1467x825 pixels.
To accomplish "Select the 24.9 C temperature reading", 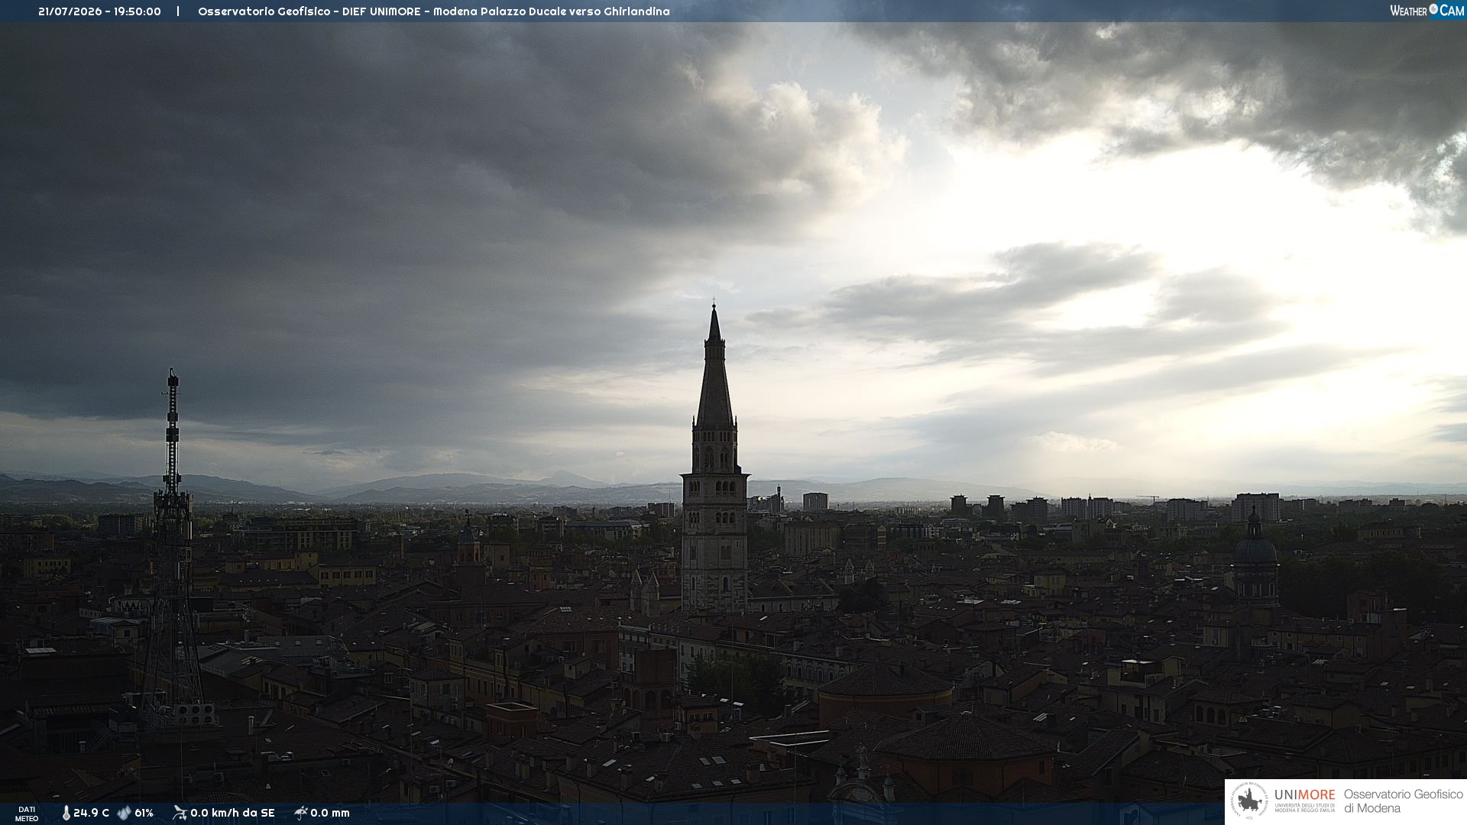I will click(x=92, y=814).
